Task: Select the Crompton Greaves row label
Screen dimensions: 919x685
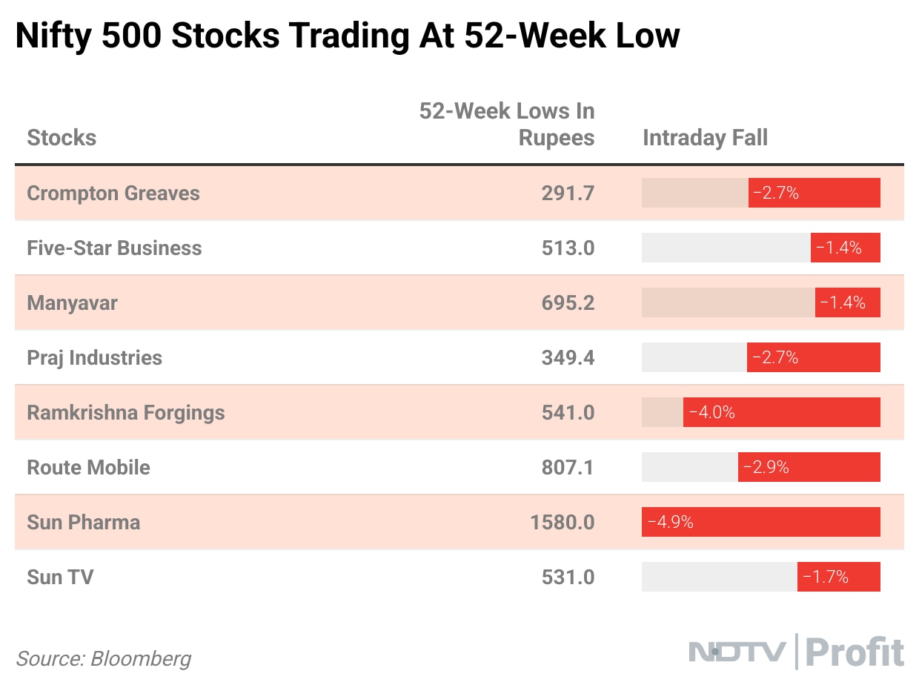Action: (113, 193)
